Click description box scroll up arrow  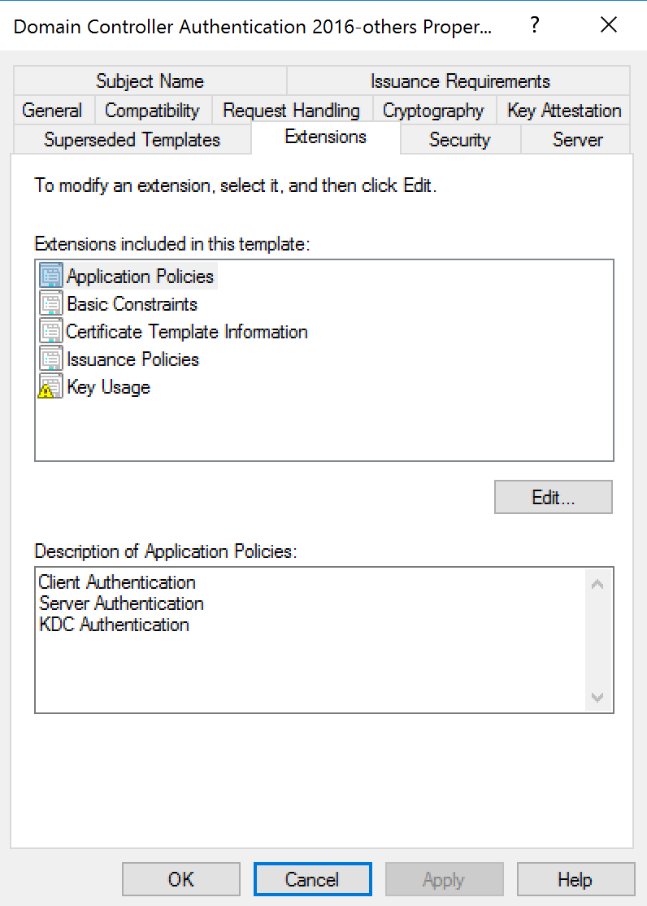pyautogui.click(x=598, y=584)
